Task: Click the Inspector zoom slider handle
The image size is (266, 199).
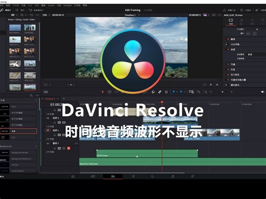Action: click(x=257, y=29)
